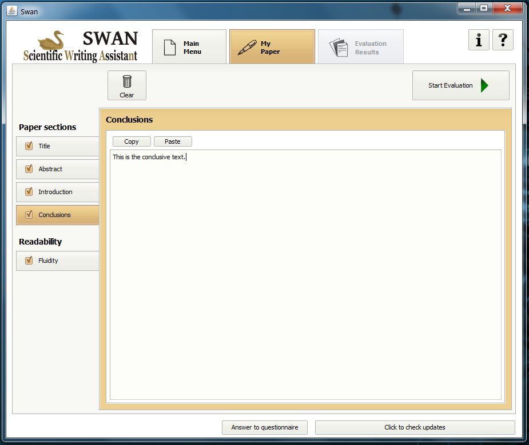Click the blank page icon on Main Menu
Screen dimensions: 529x445
point(170,48)
